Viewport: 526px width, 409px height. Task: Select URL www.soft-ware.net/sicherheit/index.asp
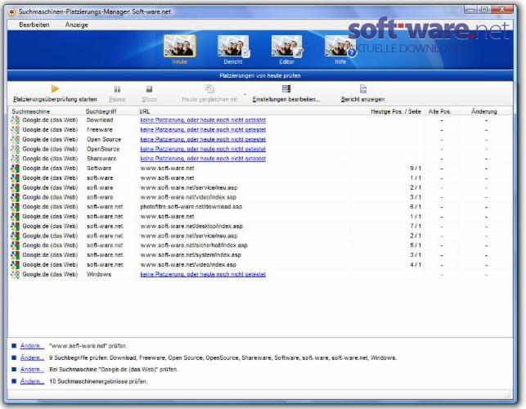(194, 245)
